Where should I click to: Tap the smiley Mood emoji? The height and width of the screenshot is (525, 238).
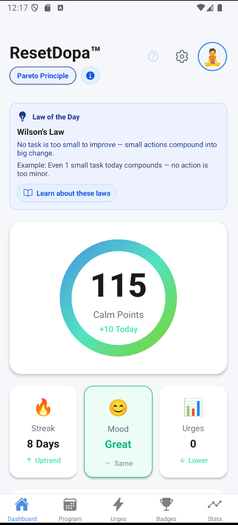pyautogui.click(x=118, y=408)
